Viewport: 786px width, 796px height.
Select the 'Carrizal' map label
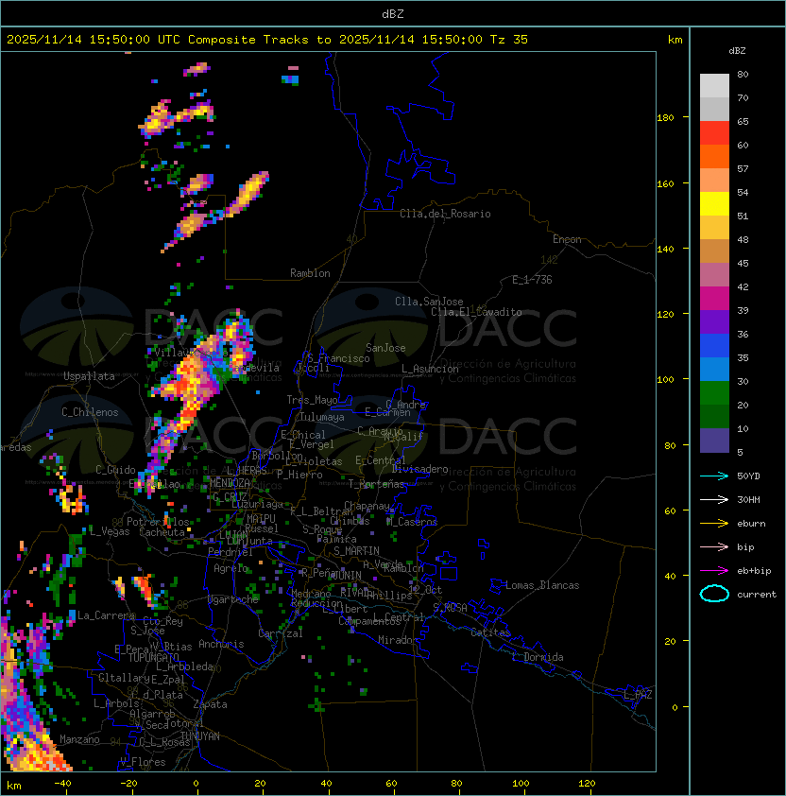pyautogui.click(x=281, y=633)
